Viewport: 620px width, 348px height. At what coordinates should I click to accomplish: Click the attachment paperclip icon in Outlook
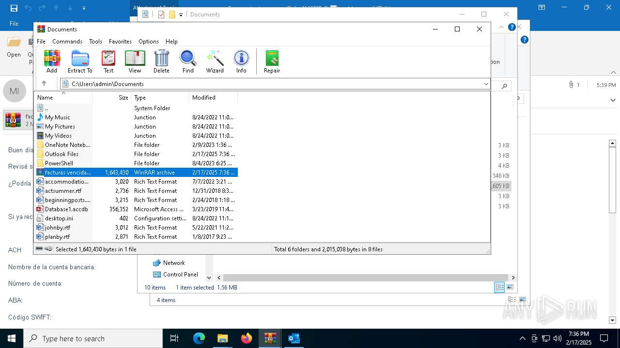point(571,85)
